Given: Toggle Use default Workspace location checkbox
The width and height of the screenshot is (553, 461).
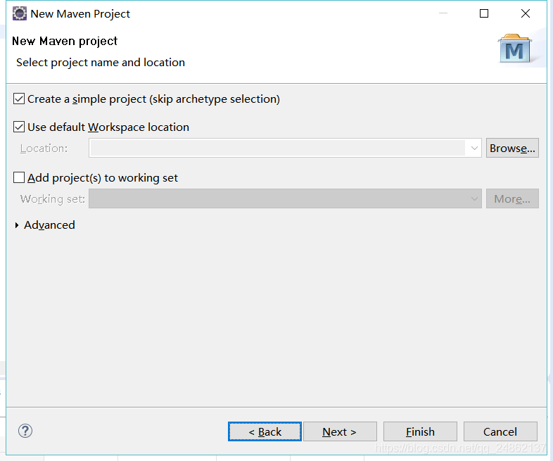Looking at the screenshot, I should click(19, 127).
